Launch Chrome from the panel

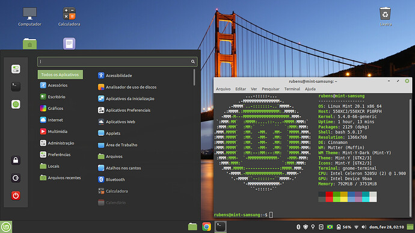(x=206, y=227)
